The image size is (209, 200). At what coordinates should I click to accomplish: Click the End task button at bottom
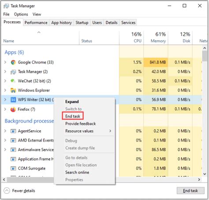190,191
